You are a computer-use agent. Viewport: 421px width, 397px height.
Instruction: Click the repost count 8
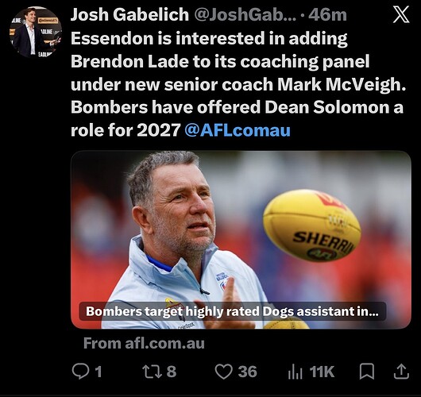coord(172,372)
